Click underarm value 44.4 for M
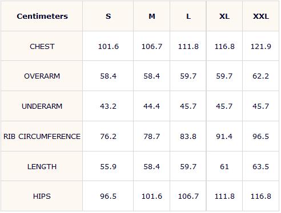The image size is (281, 213). pyautogui.click(x=152, y=106)
